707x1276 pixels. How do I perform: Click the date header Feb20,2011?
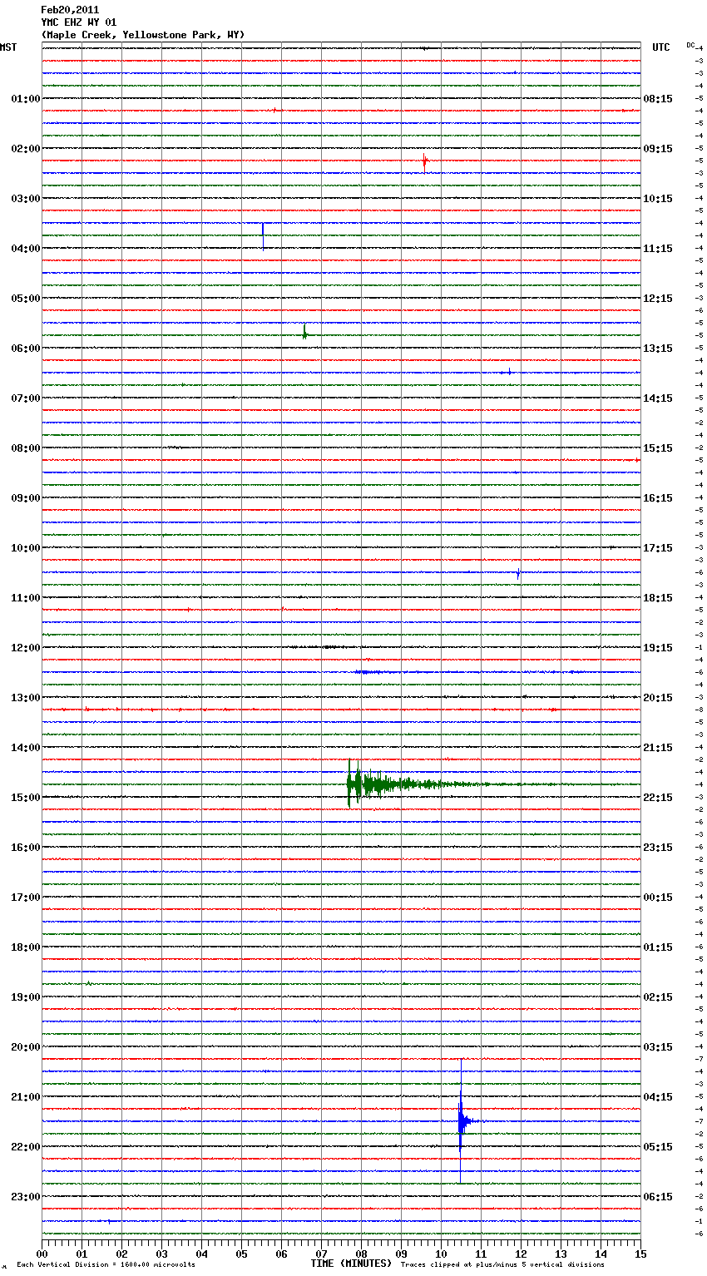(x=70, y=10)
